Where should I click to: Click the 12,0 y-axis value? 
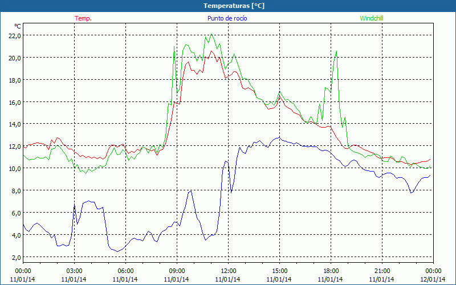(15, 146)
